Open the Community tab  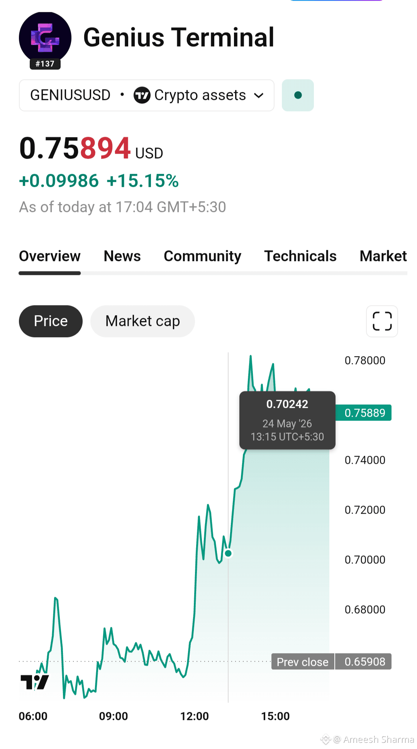point(202,256)
